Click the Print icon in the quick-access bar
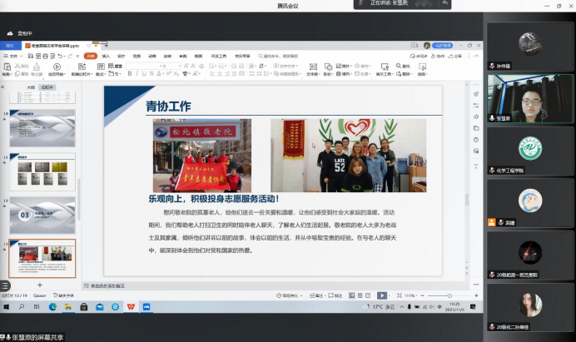 [45, 57]
